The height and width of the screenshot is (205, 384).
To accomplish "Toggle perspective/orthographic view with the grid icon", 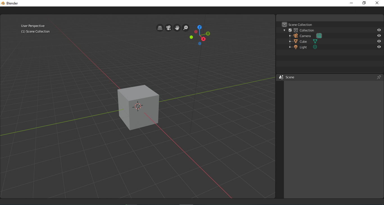I will click(x=160, y=28).
